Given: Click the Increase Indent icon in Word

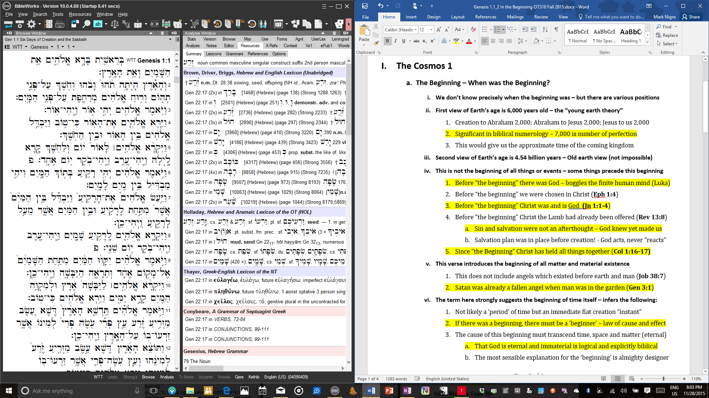Looking at the screenshot, I should [x=534, y=29].
